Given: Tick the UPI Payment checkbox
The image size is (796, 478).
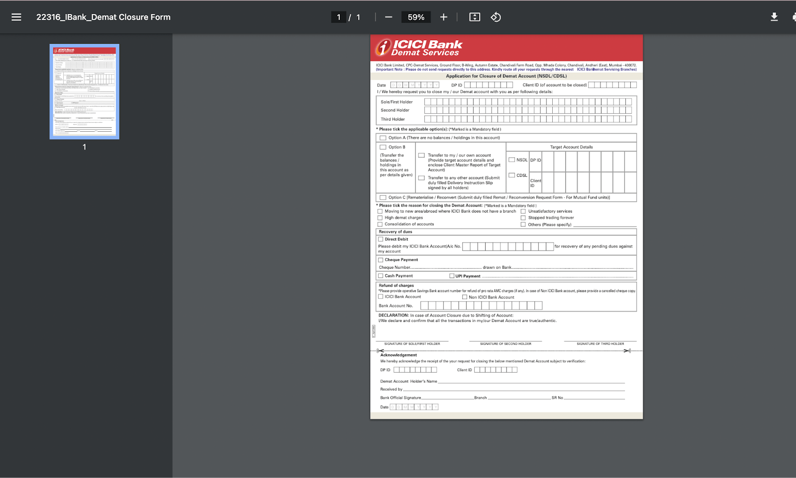Looking at the screenshot, I should click(451, 276).
